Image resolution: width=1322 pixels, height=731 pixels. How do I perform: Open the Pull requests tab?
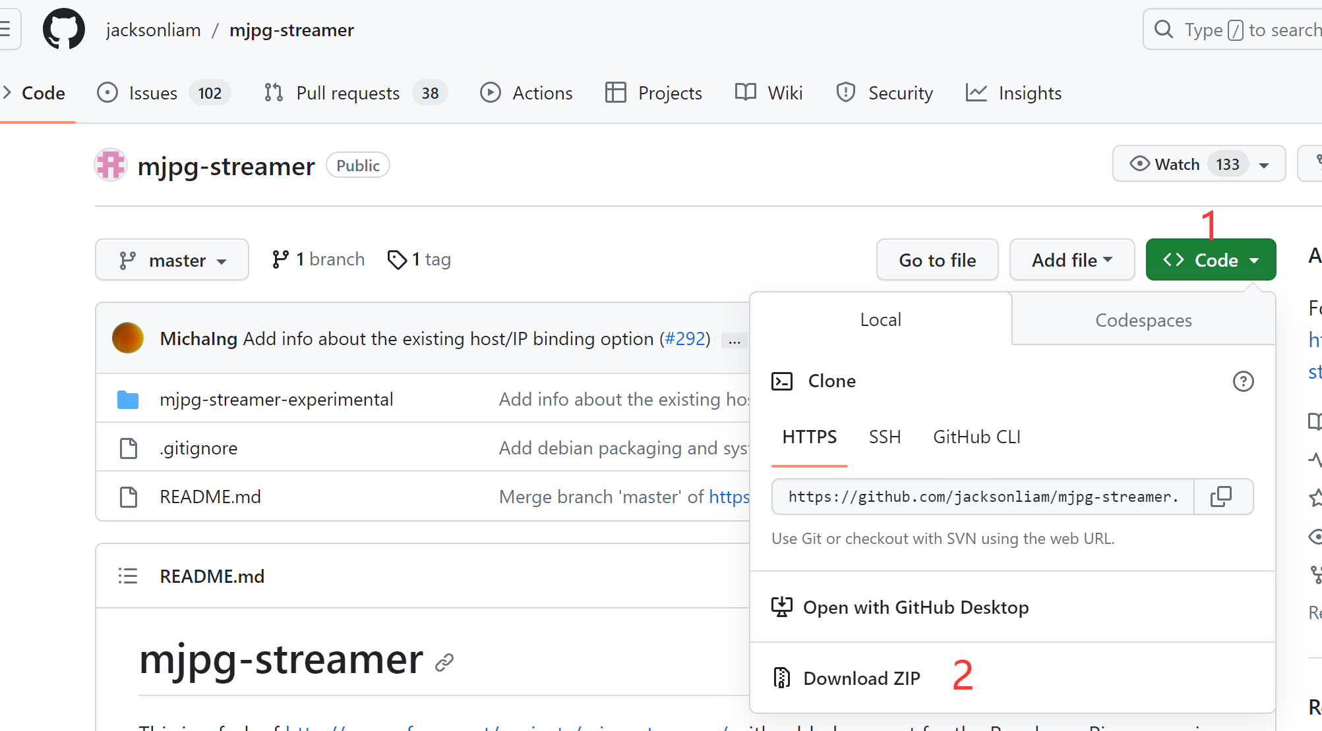tap(355, 93)
